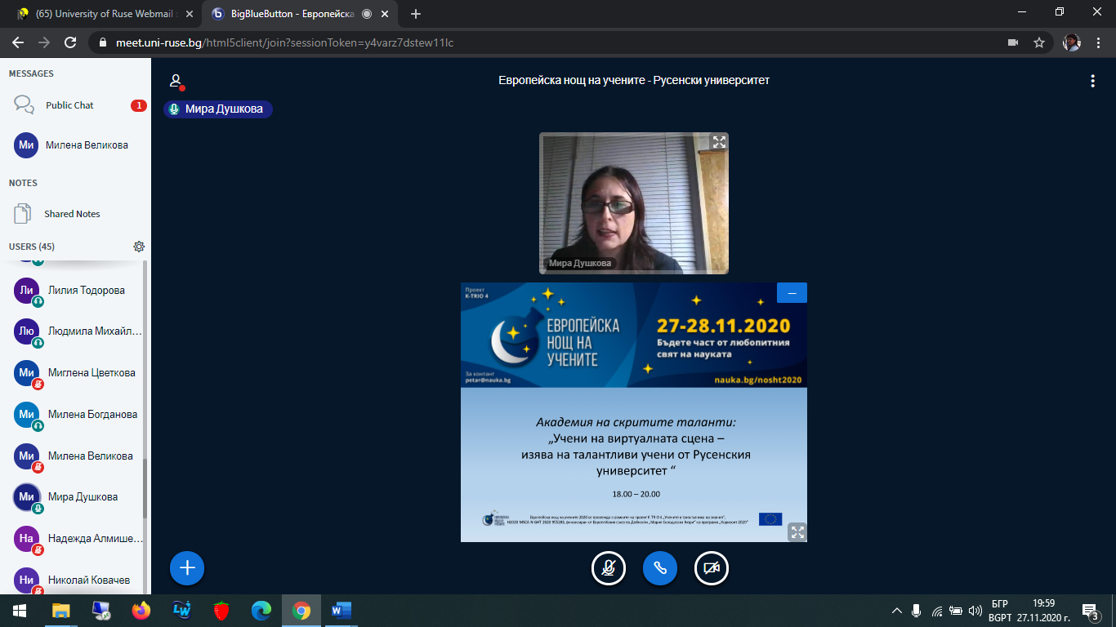Make the webcam video fullscreen
Viewport: 1116px width, 627px height.
coord(719,142)
